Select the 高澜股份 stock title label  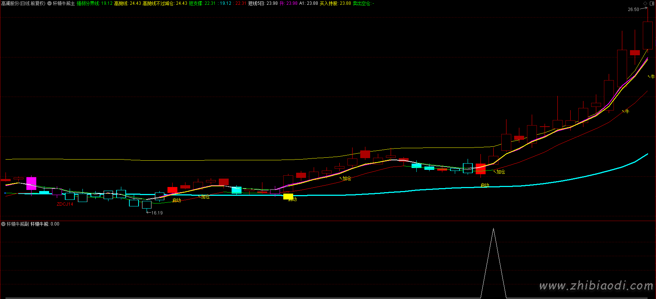point(23,3)
